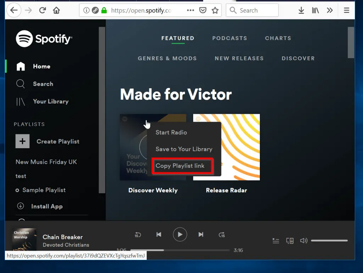The width and height of the screenshot is (363, 273).
Task: Click the Connect to a device icon
Action: 290,240
